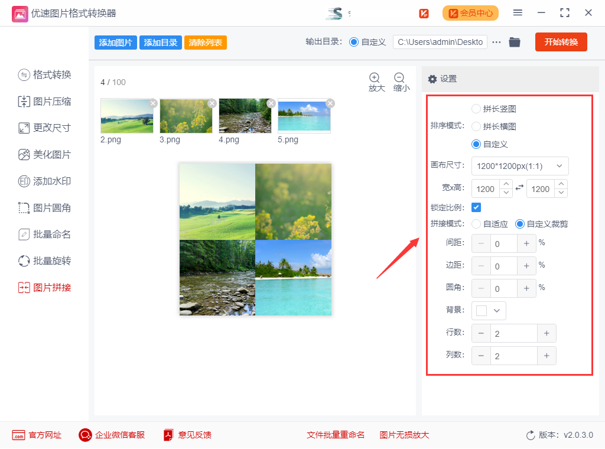Click the swap width and height arrows

520,187
